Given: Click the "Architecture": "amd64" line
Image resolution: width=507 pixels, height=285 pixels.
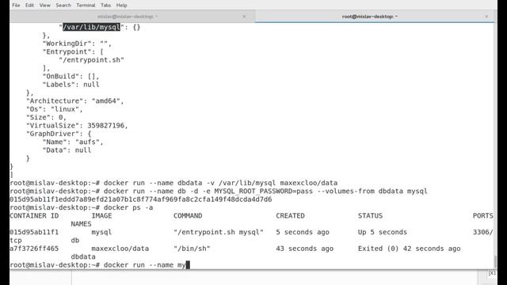Looking at the screenshot, I should (x=75, y=101).
